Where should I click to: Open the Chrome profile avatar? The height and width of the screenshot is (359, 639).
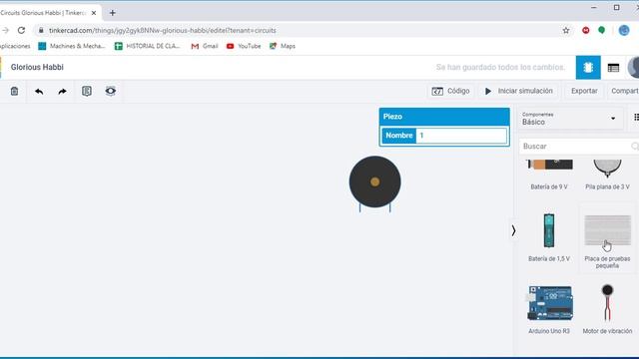point(623,30)
